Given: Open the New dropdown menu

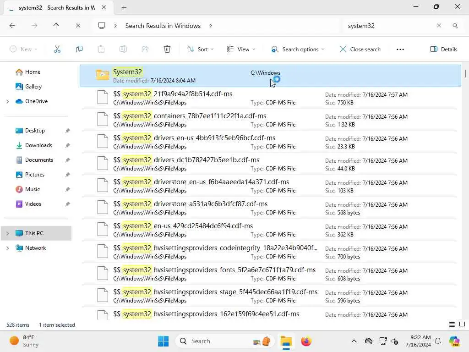Looking at the screenshot, I should pos(23,49).
